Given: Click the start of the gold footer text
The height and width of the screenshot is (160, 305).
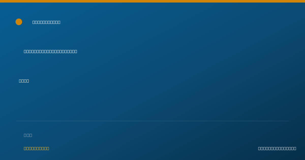Looking at the screenshot, I should pos(25,148).
